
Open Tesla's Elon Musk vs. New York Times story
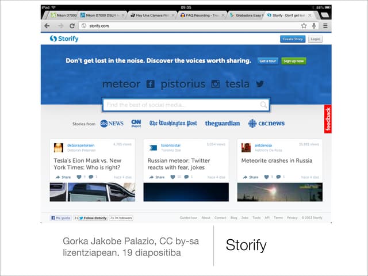click(87, 164)
